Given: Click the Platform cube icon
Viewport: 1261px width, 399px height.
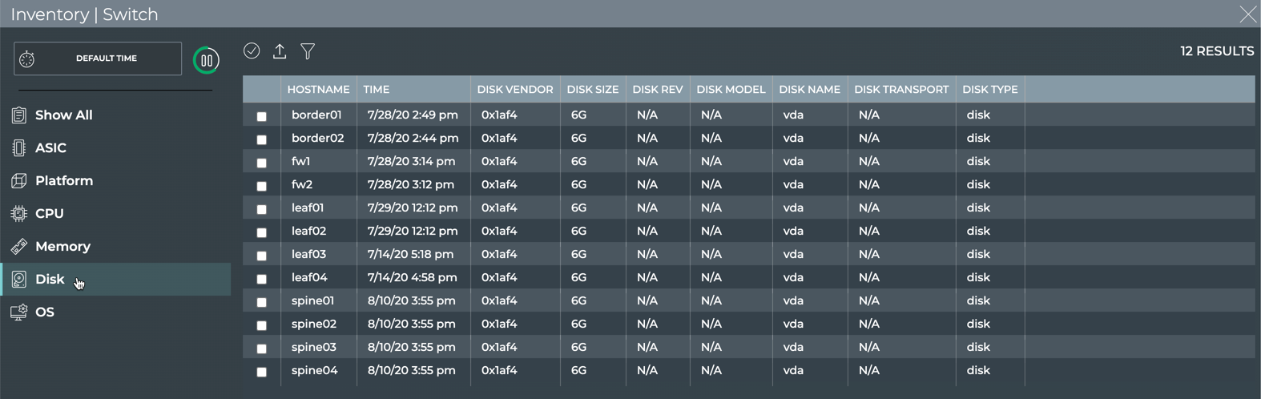Looking at the screenshot, I should pos(19,180).
